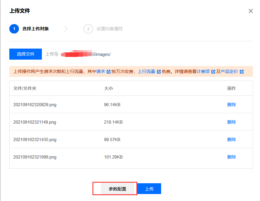Image resolution: width=260 pixels, height=201 pixels.
Task: Click the 96.14KB size value
Action: [x=112, y=105]
